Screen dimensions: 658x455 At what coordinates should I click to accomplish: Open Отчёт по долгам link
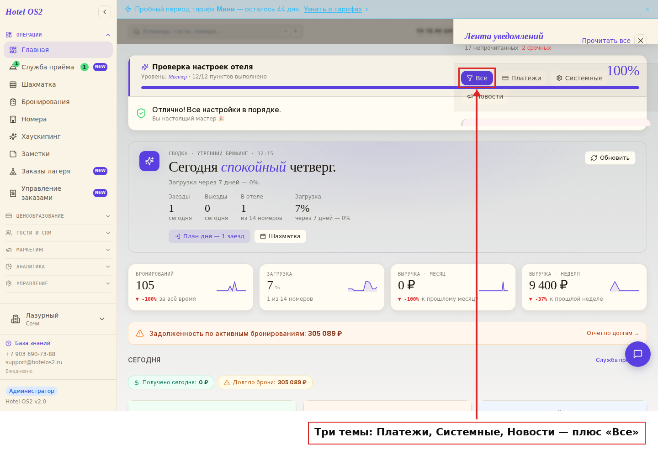[x=613, y=333]
